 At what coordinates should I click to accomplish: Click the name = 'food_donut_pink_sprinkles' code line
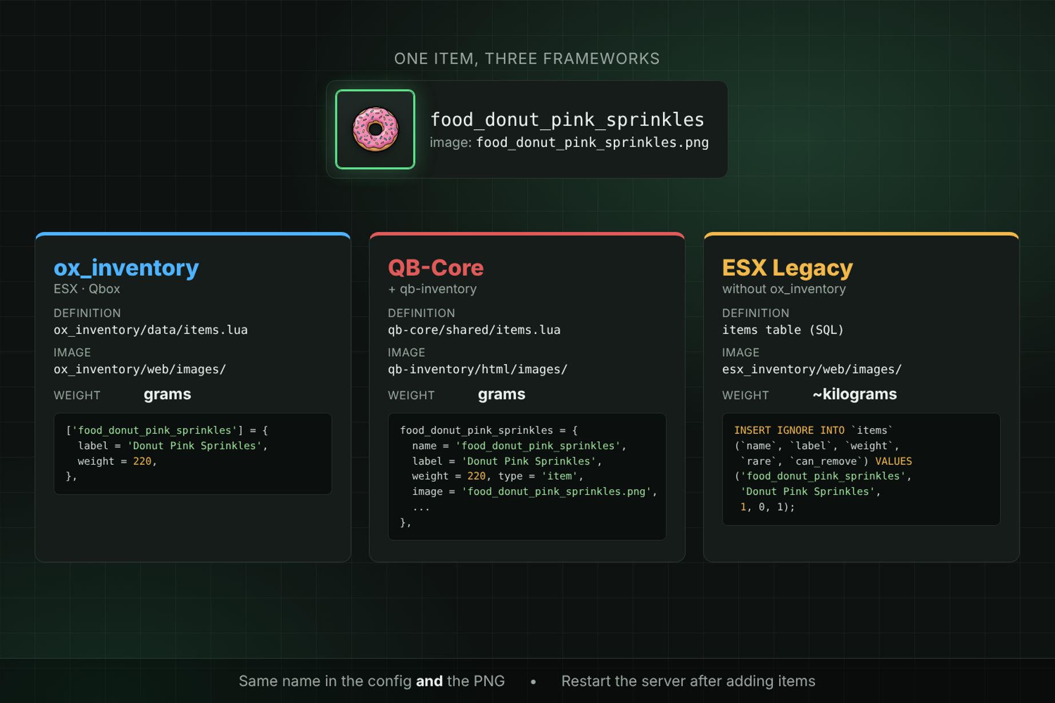(519, 445)
